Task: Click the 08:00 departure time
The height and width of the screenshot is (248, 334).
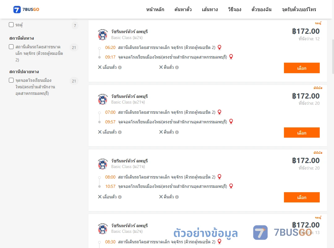Action: [110, 177]
